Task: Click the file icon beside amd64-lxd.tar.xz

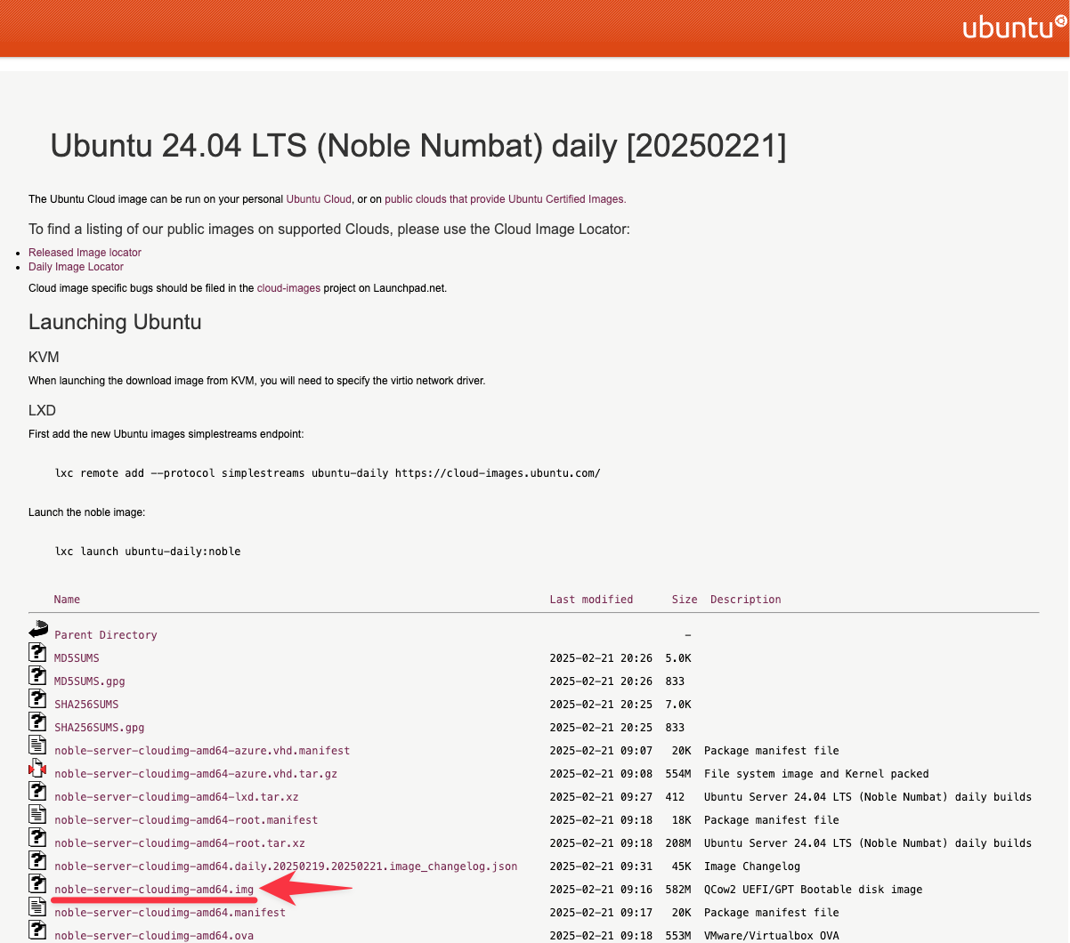Action: coord(37,791)
